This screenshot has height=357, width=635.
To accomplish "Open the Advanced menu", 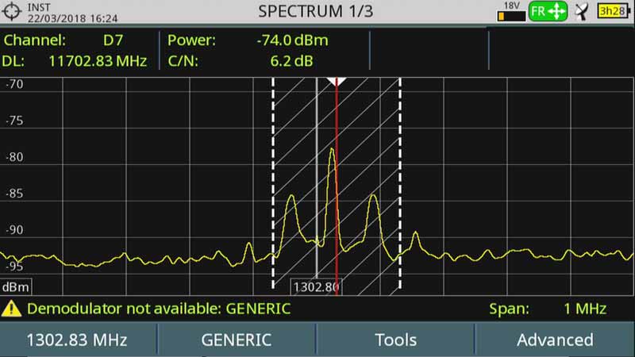I will tap(555, 340).
